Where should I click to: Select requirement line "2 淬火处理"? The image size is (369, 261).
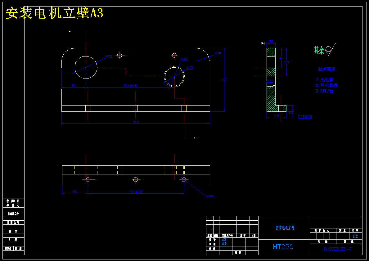[327, 85]
